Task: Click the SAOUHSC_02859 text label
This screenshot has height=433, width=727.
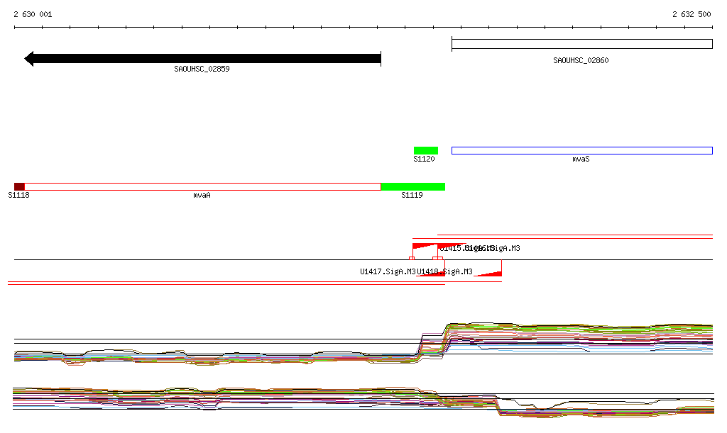Action: [202, 69]
